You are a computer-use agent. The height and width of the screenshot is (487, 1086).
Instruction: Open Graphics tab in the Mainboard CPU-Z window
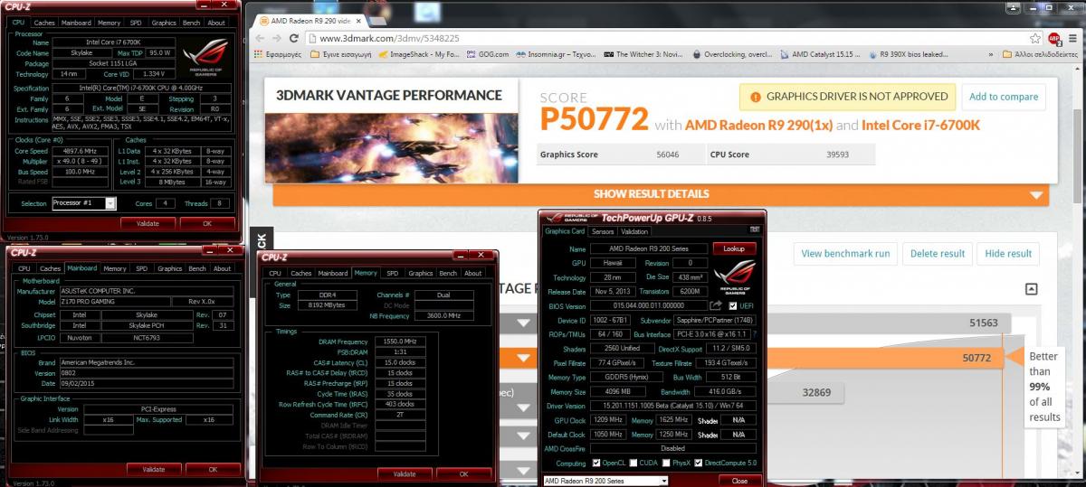point(169,268)
